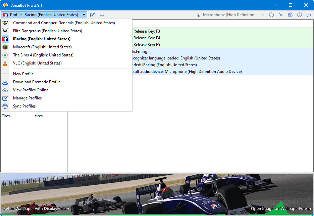Screen dimensions: 314x216
Task: Pause listening with the pause icon
Action: click(271, 15)
